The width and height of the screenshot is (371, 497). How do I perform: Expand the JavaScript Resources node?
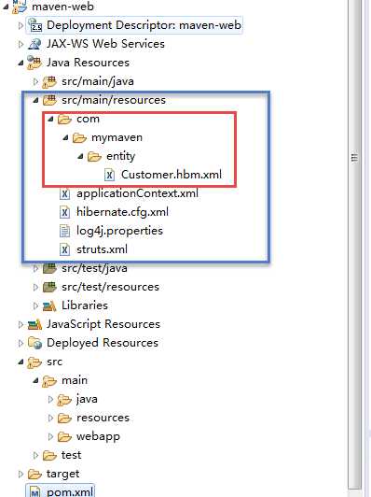coord(21,324)
